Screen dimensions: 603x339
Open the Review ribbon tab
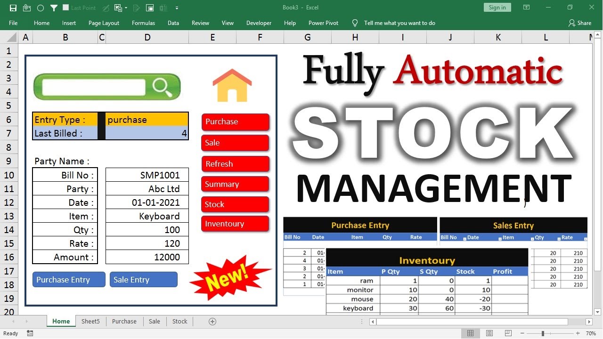click(x=200, y=23)
